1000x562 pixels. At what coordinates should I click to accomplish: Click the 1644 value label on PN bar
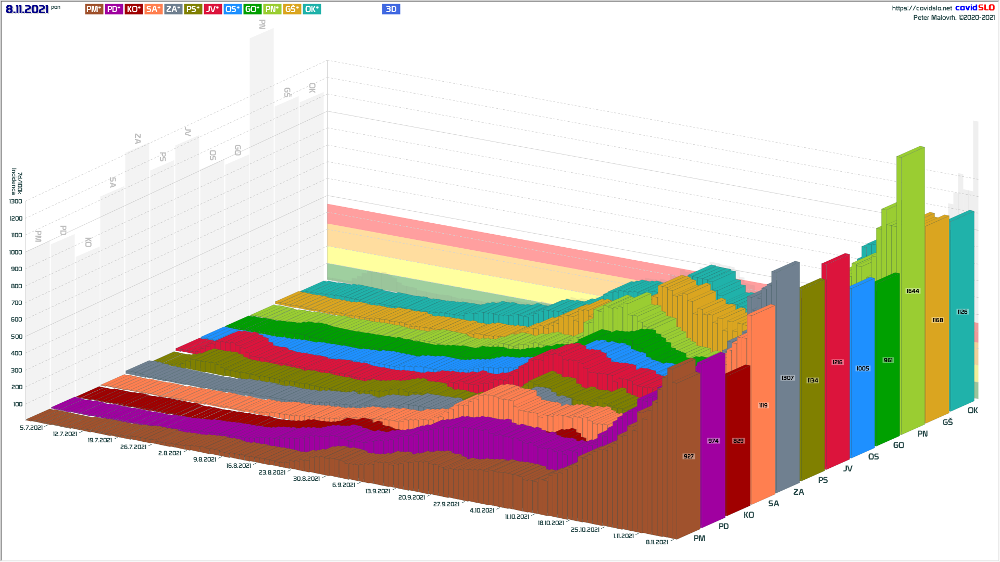913,291
